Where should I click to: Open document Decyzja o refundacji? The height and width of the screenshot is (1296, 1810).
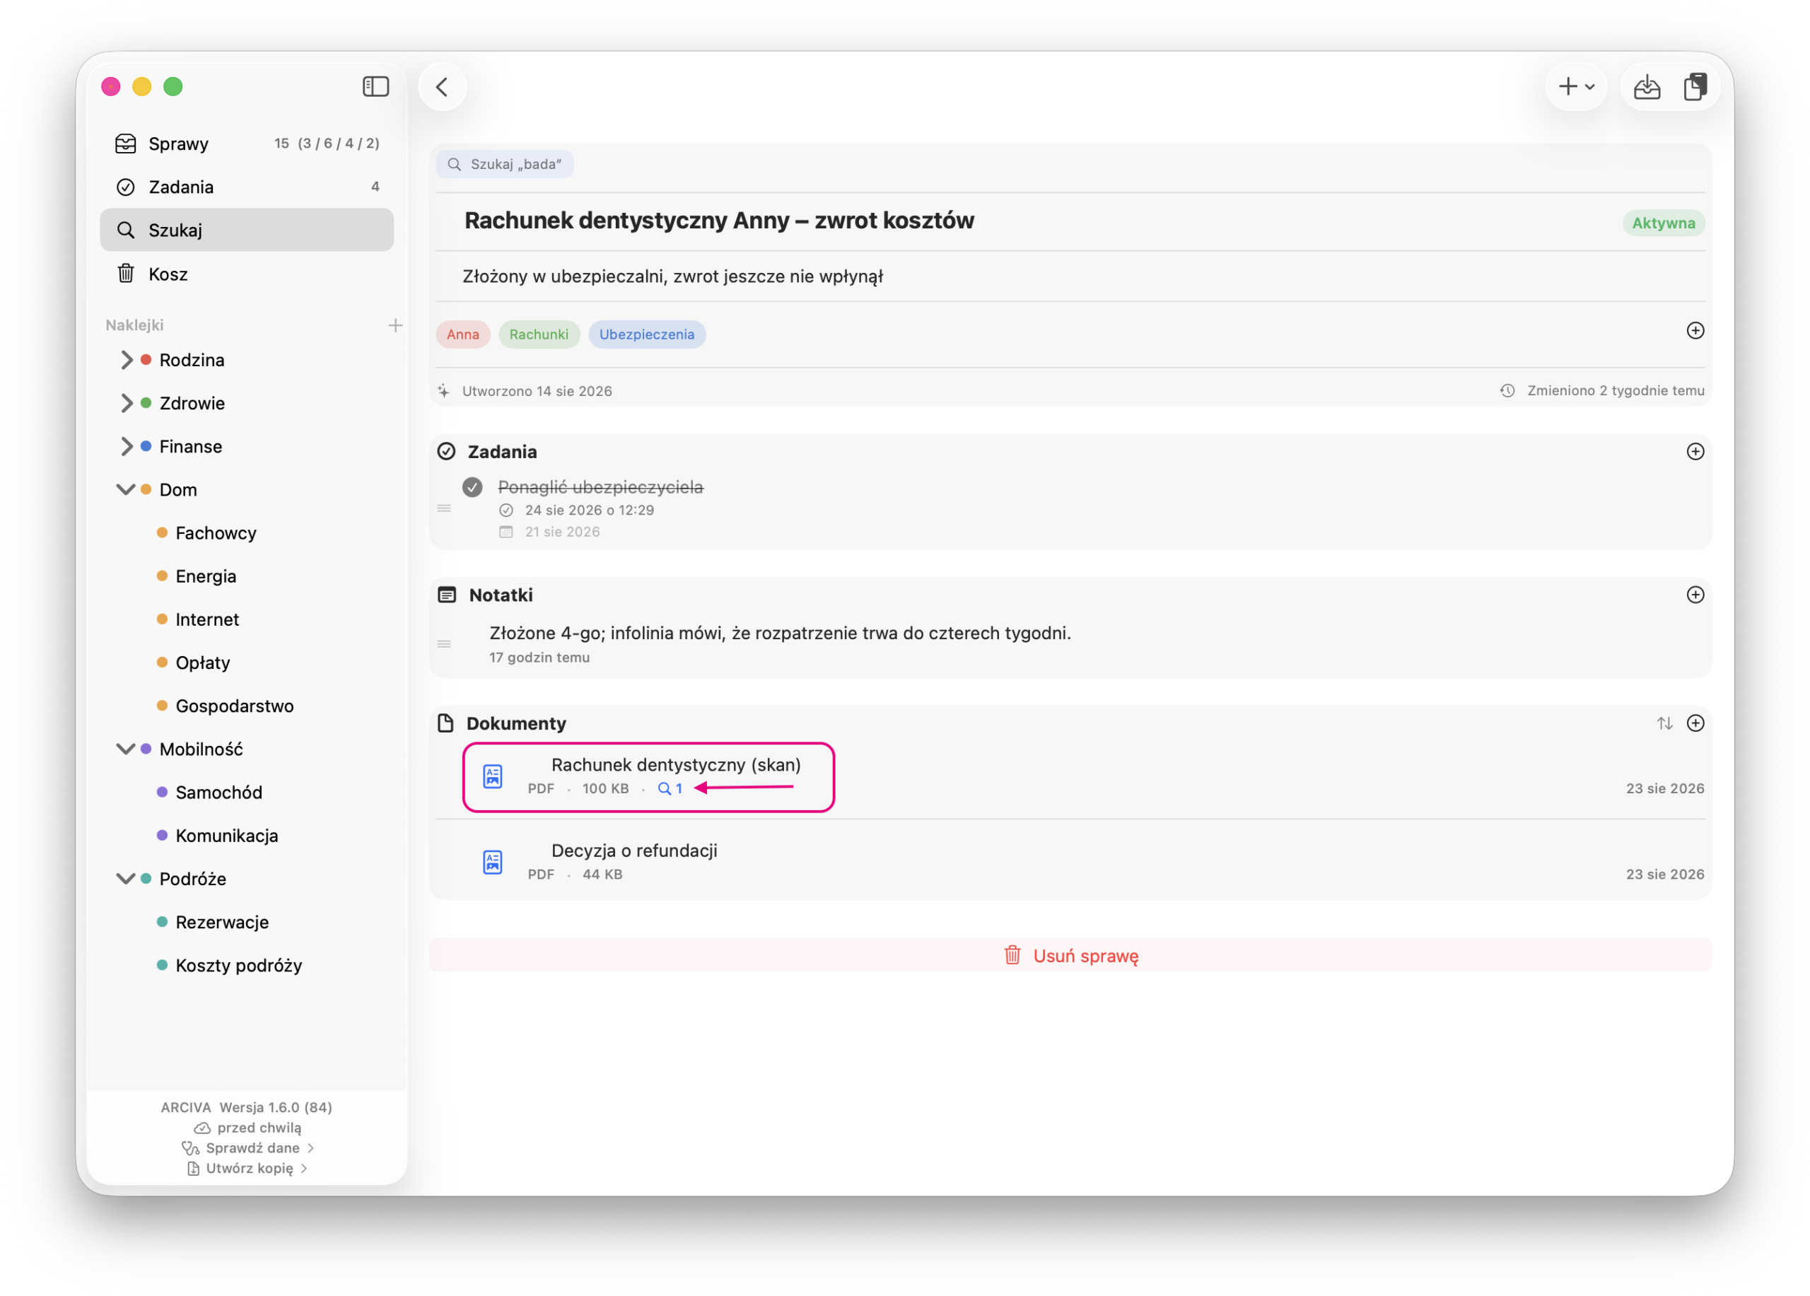pos(633,851)
